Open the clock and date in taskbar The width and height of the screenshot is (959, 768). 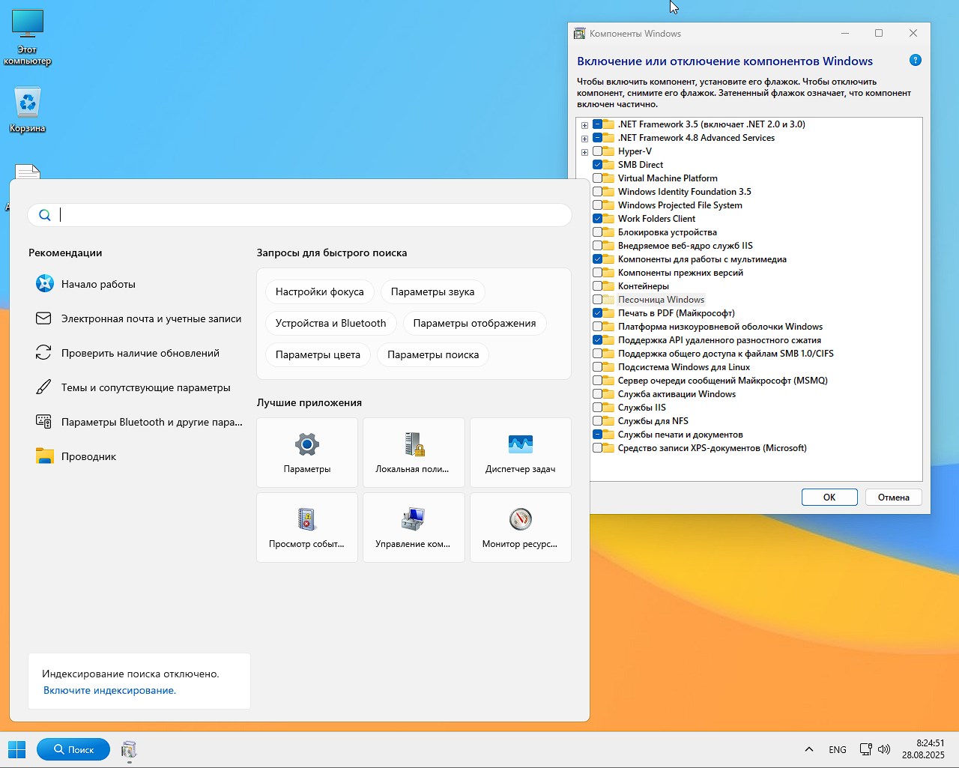point(923,749)
